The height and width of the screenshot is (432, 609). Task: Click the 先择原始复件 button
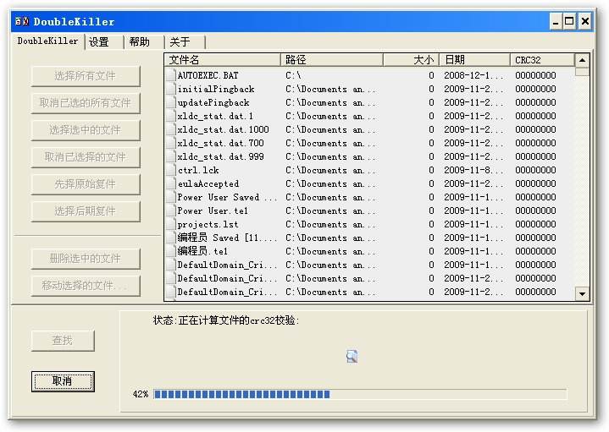tap(86, 184)
